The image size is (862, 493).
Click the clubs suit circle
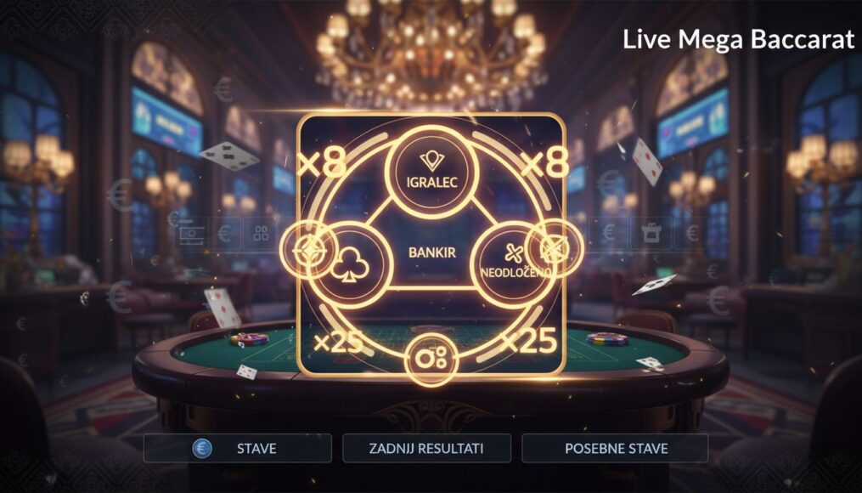point(350,264)
